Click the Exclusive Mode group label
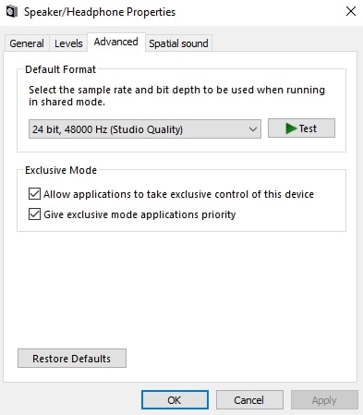The image size is (363, 415). [x=61, y=170]
